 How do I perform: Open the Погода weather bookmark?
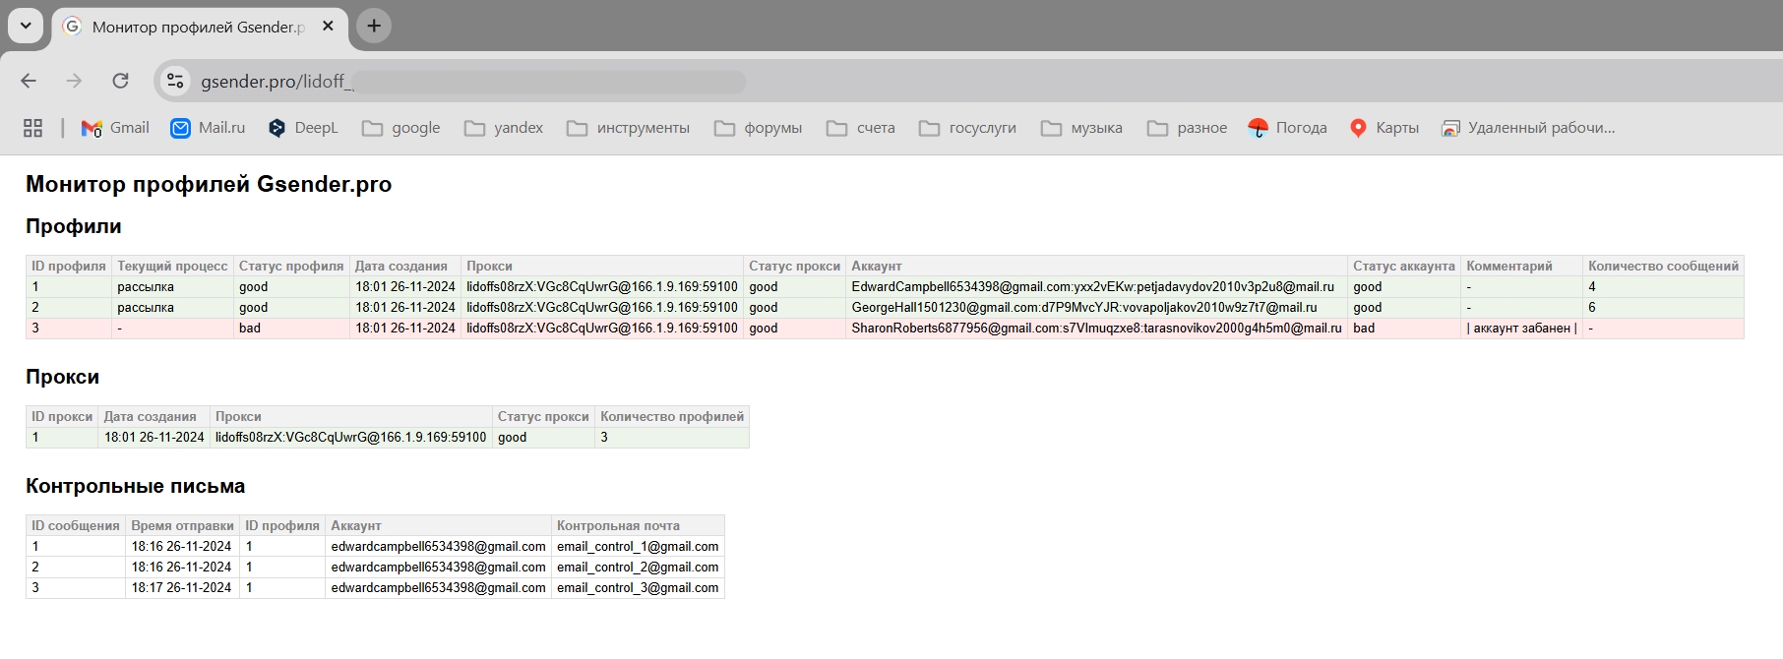point(1287,128)
